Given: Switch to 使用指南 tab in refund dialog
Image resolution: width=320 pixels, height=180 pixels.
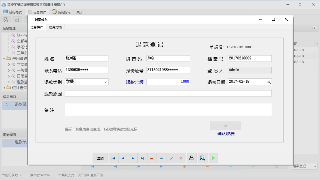Looking at the screenshot, I should click(x=55, y=27).
